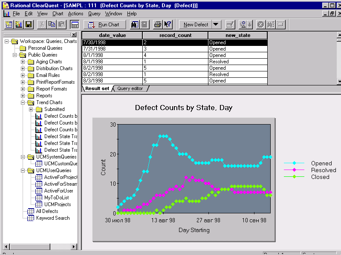Click the Keyword Search query icon
Image resolution: width=341 pixels, height=255 pixels.
pyautogui.click(x=30, y=218)
